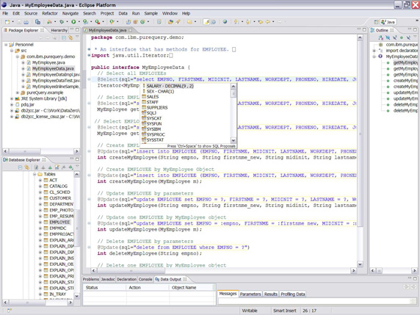
Task: Click Link with Editor in Database Explorer
Action: coord(26,167)
